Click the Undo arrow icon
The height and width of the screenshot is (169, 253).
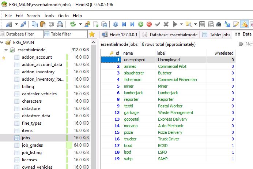(x=52, y=25)
